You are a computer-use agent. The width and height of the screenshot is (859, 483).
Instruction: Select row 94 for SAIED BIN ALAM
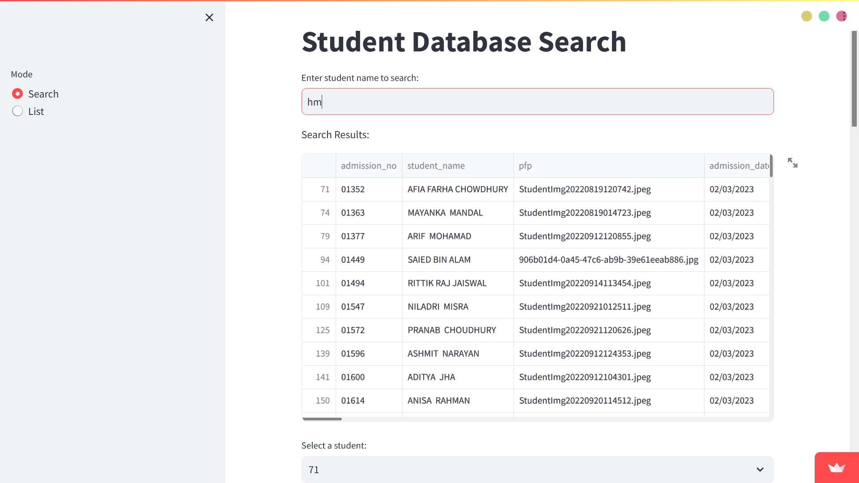click(439, 260)
